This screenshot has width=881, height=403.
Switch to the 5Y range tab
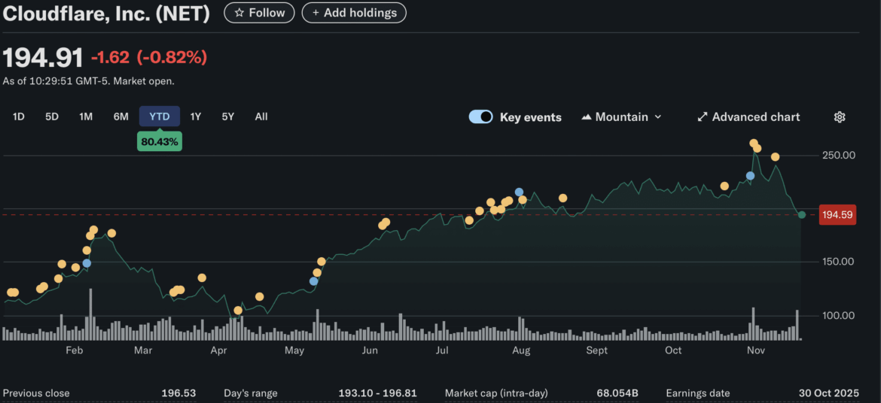(x=227, y=117)
